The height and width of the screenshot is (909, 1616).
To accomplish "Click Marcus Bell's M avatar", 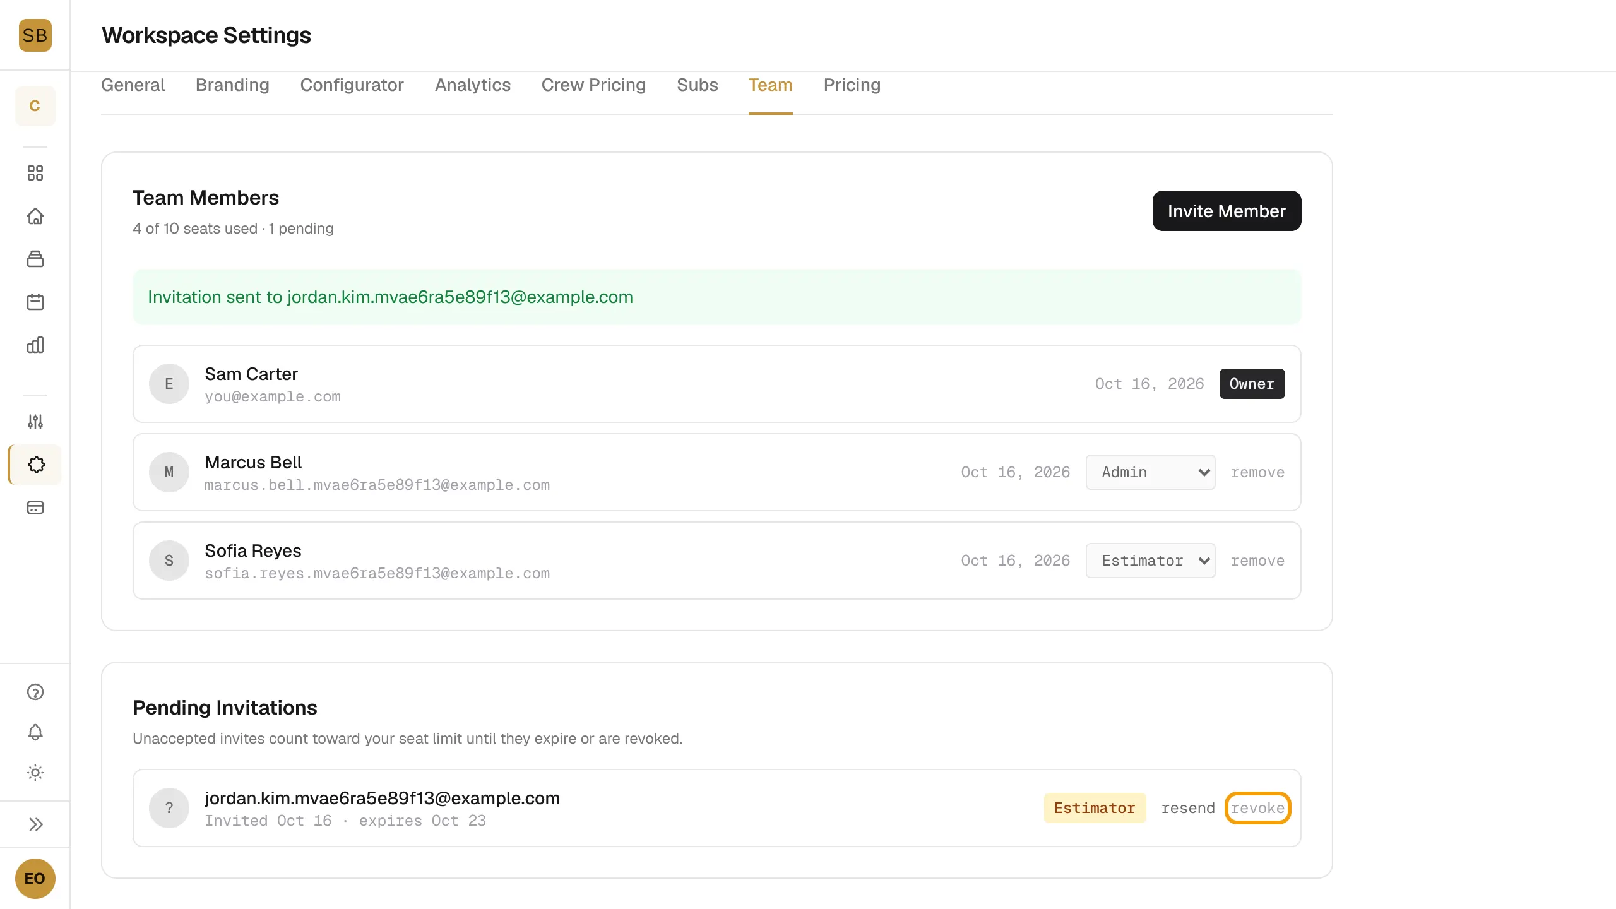I will pos(169,472).
